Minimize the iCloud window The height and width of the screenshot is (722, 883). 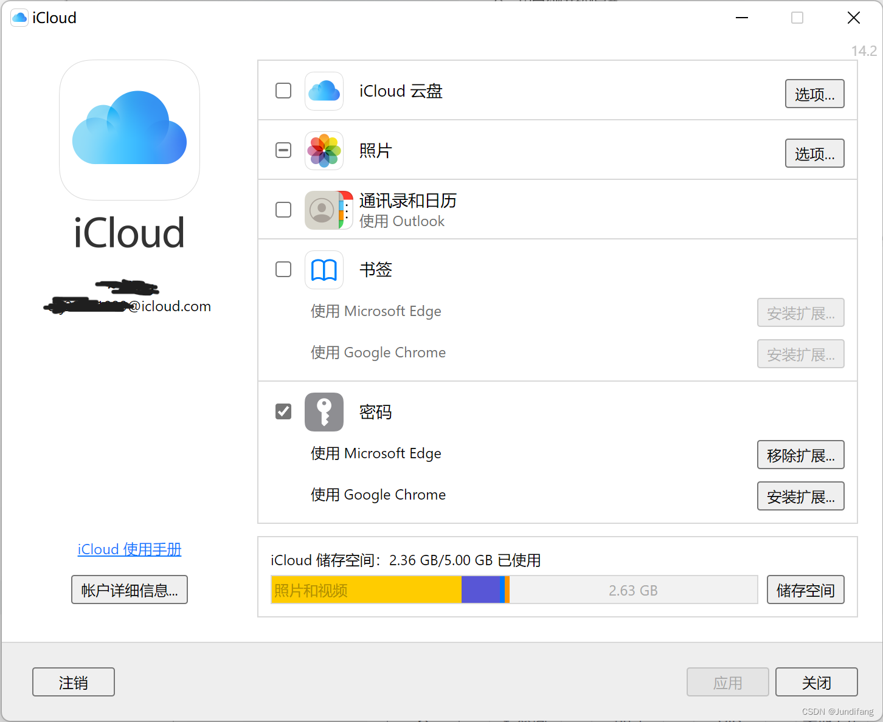742,18
